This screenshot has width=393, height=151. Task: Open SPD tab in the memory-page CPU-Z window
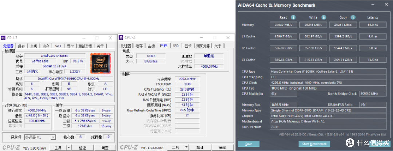[176, 46]
